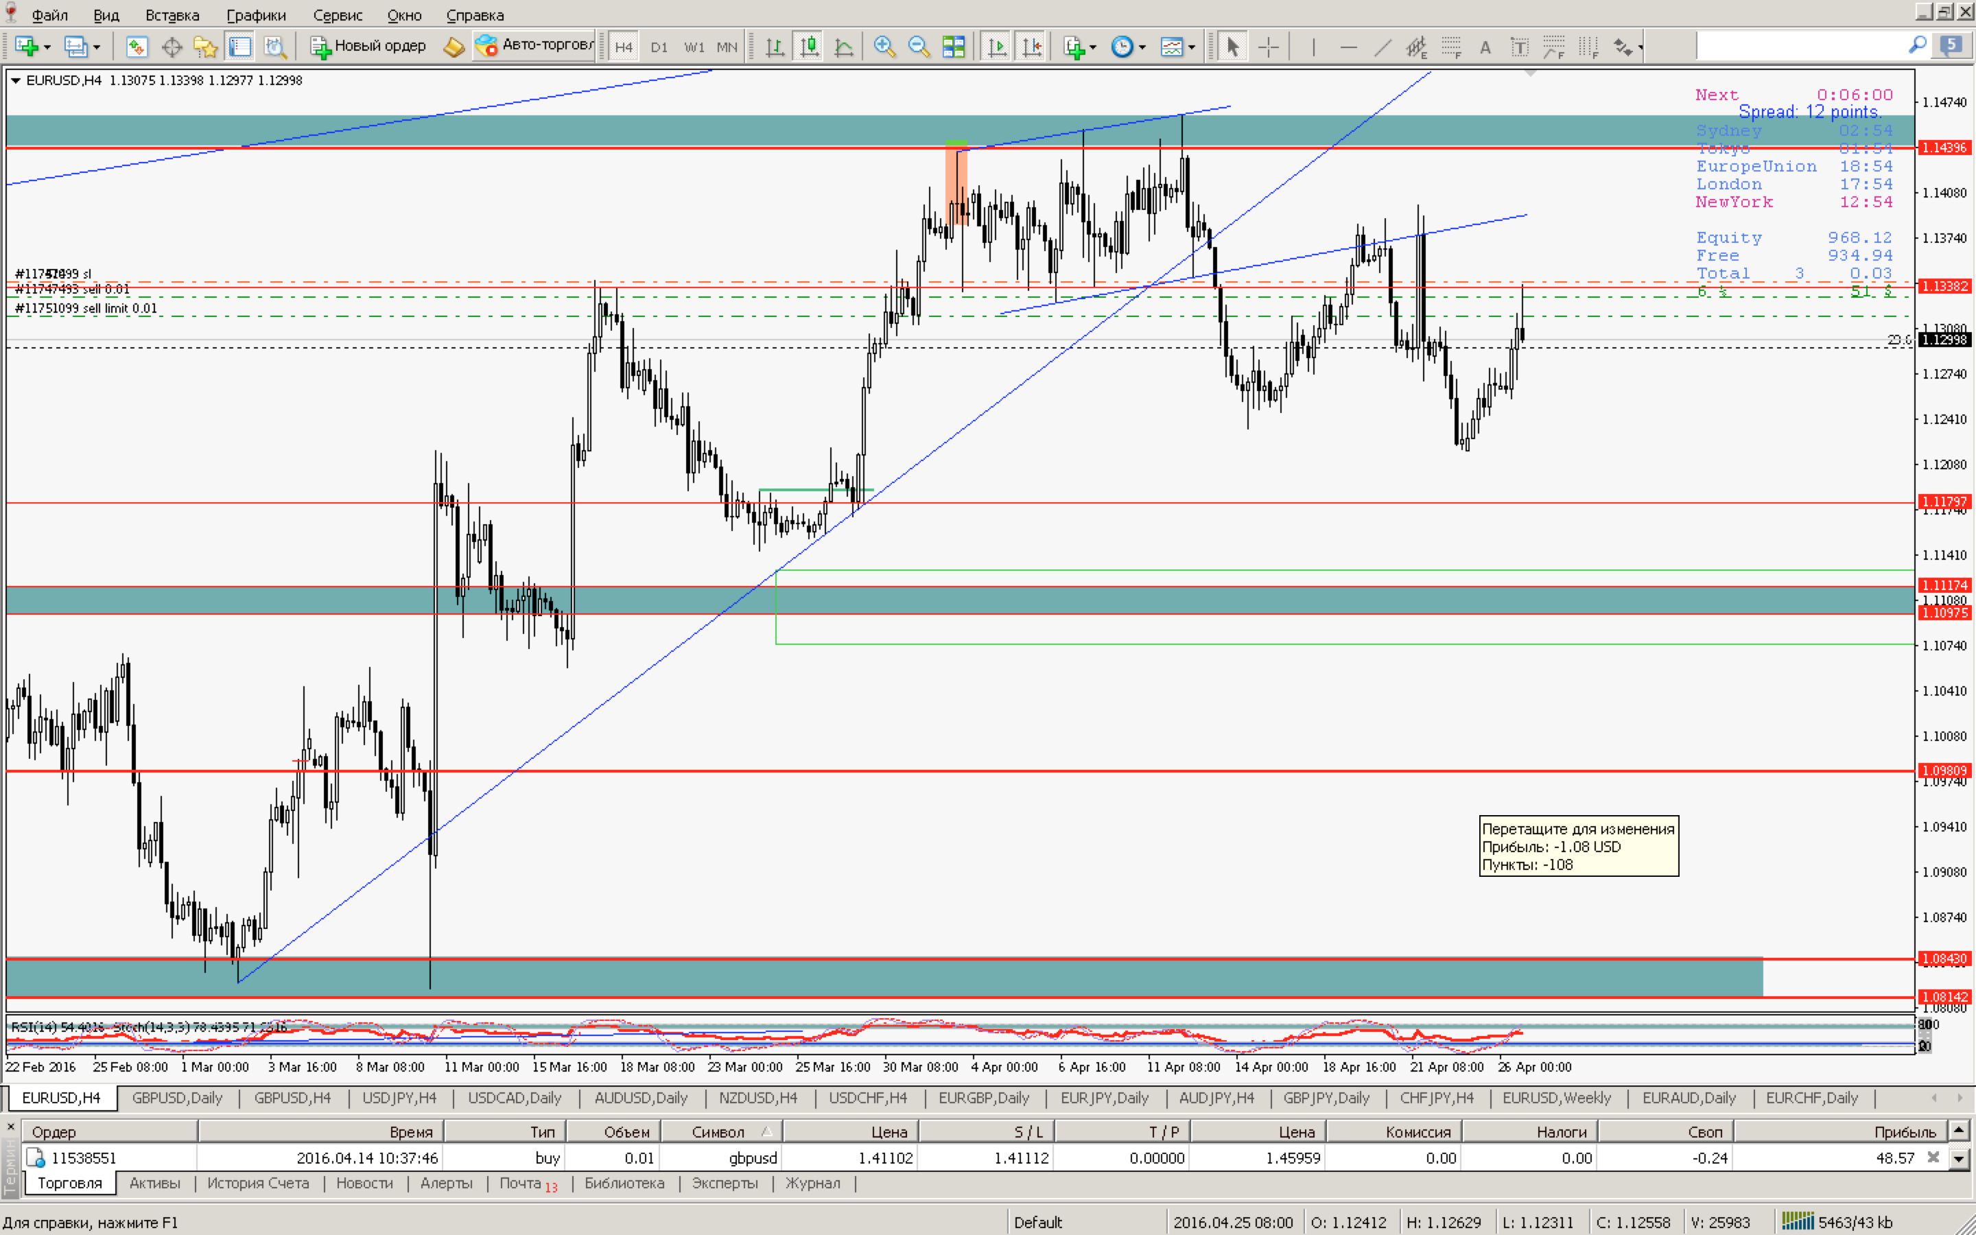Viewport: 1976px width, 1235px height.
Task: Toggle the Авто-торговля button
Action: pos(534,47)
